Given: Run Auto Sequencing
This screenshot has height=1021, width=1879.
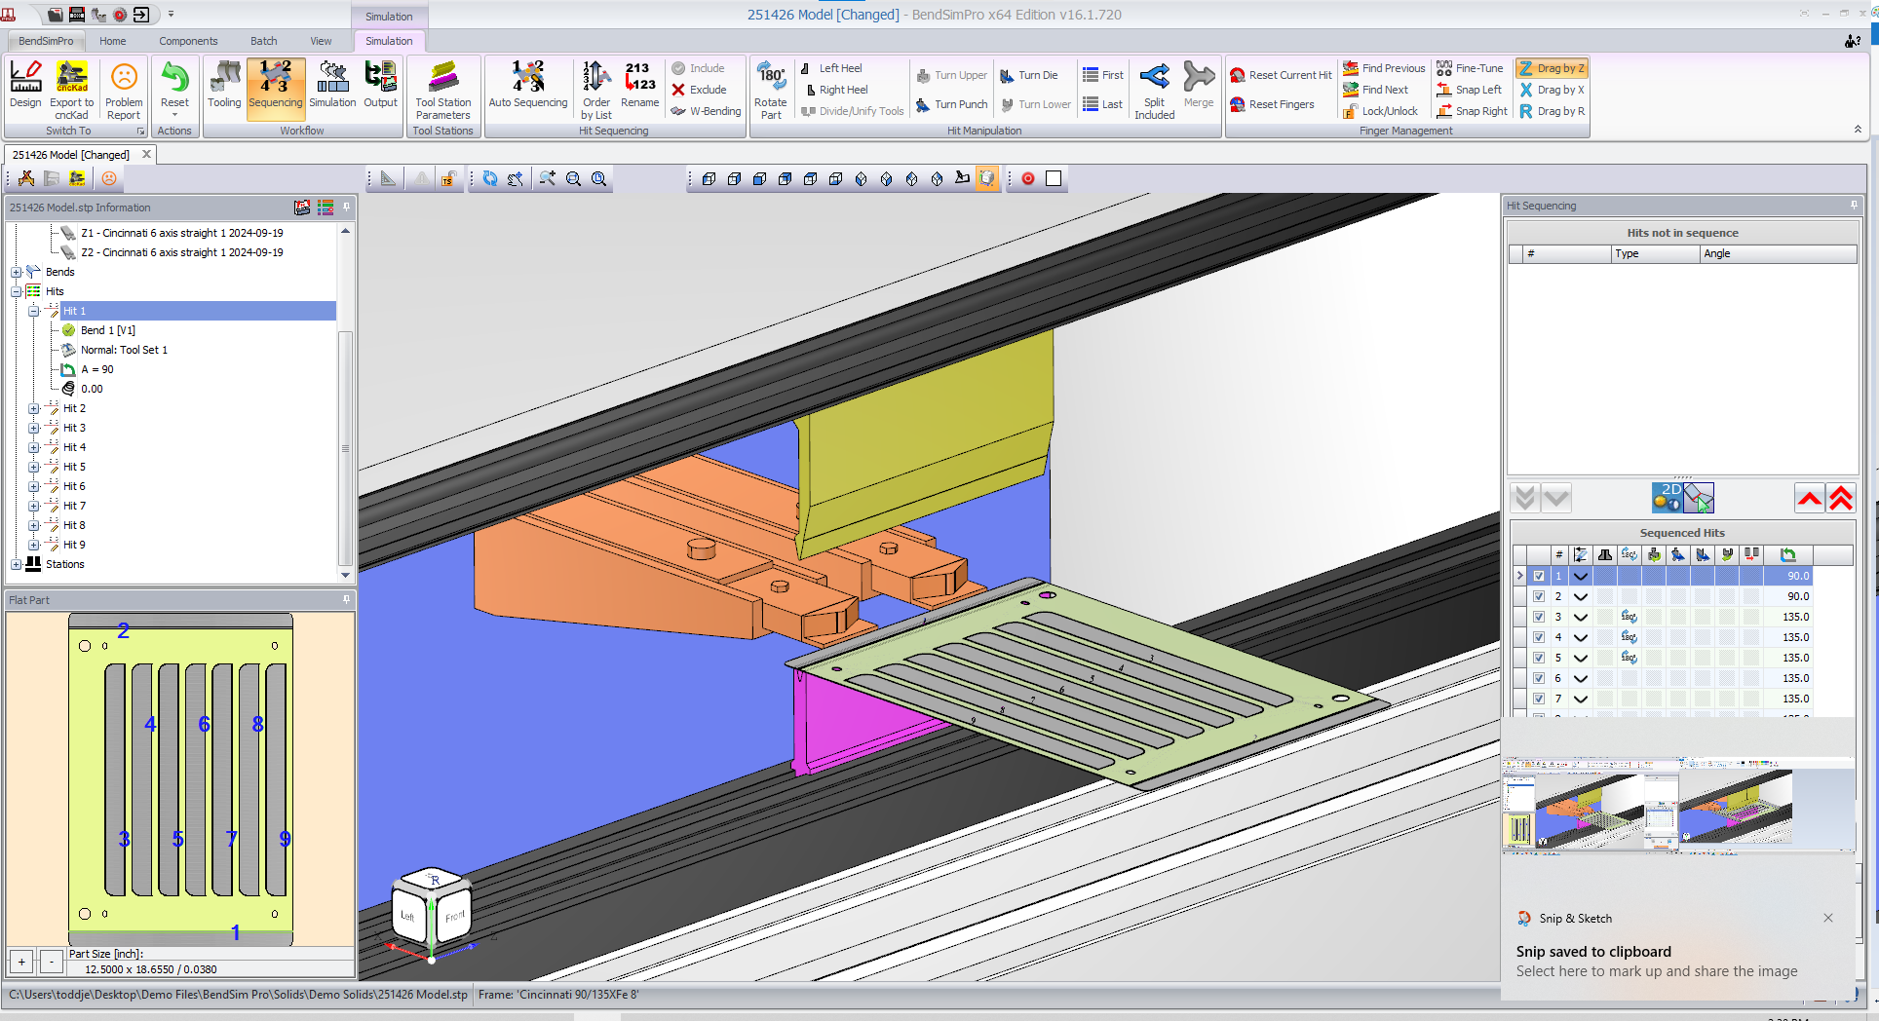Looking at the screenshot, I should click(527, 86).
